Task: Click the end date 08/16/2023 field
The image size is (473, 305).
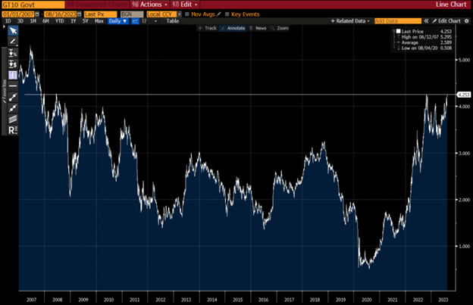Action: [61, 14]
